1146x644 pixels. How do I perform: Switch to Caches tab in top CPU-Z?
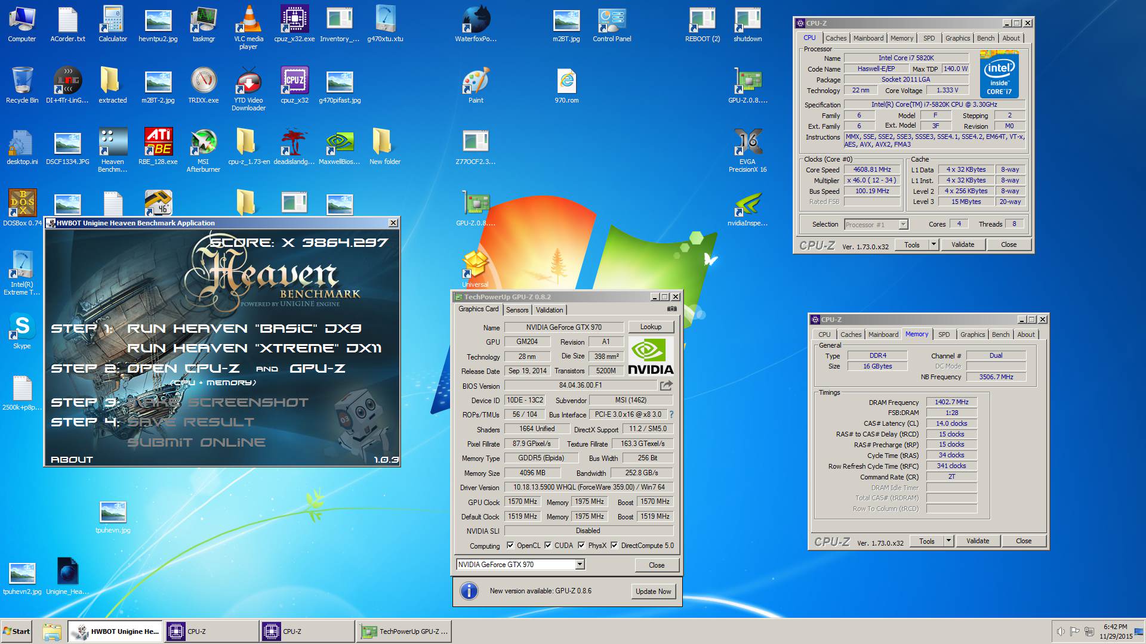836,38
